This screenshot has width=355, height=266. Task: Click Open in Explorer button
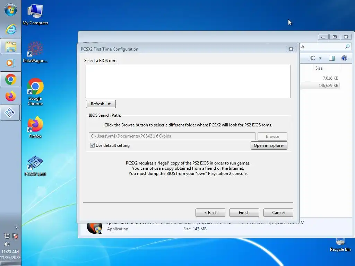pos(269,145)
